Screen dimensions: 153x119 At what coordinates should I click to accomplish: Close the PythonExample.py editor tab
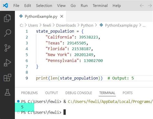point(62,16)
